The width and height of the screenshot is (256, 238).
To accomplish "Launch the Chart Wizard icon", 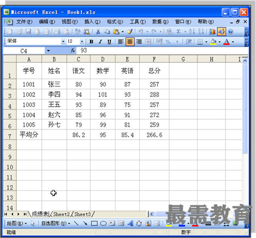I will coord(212,32).
